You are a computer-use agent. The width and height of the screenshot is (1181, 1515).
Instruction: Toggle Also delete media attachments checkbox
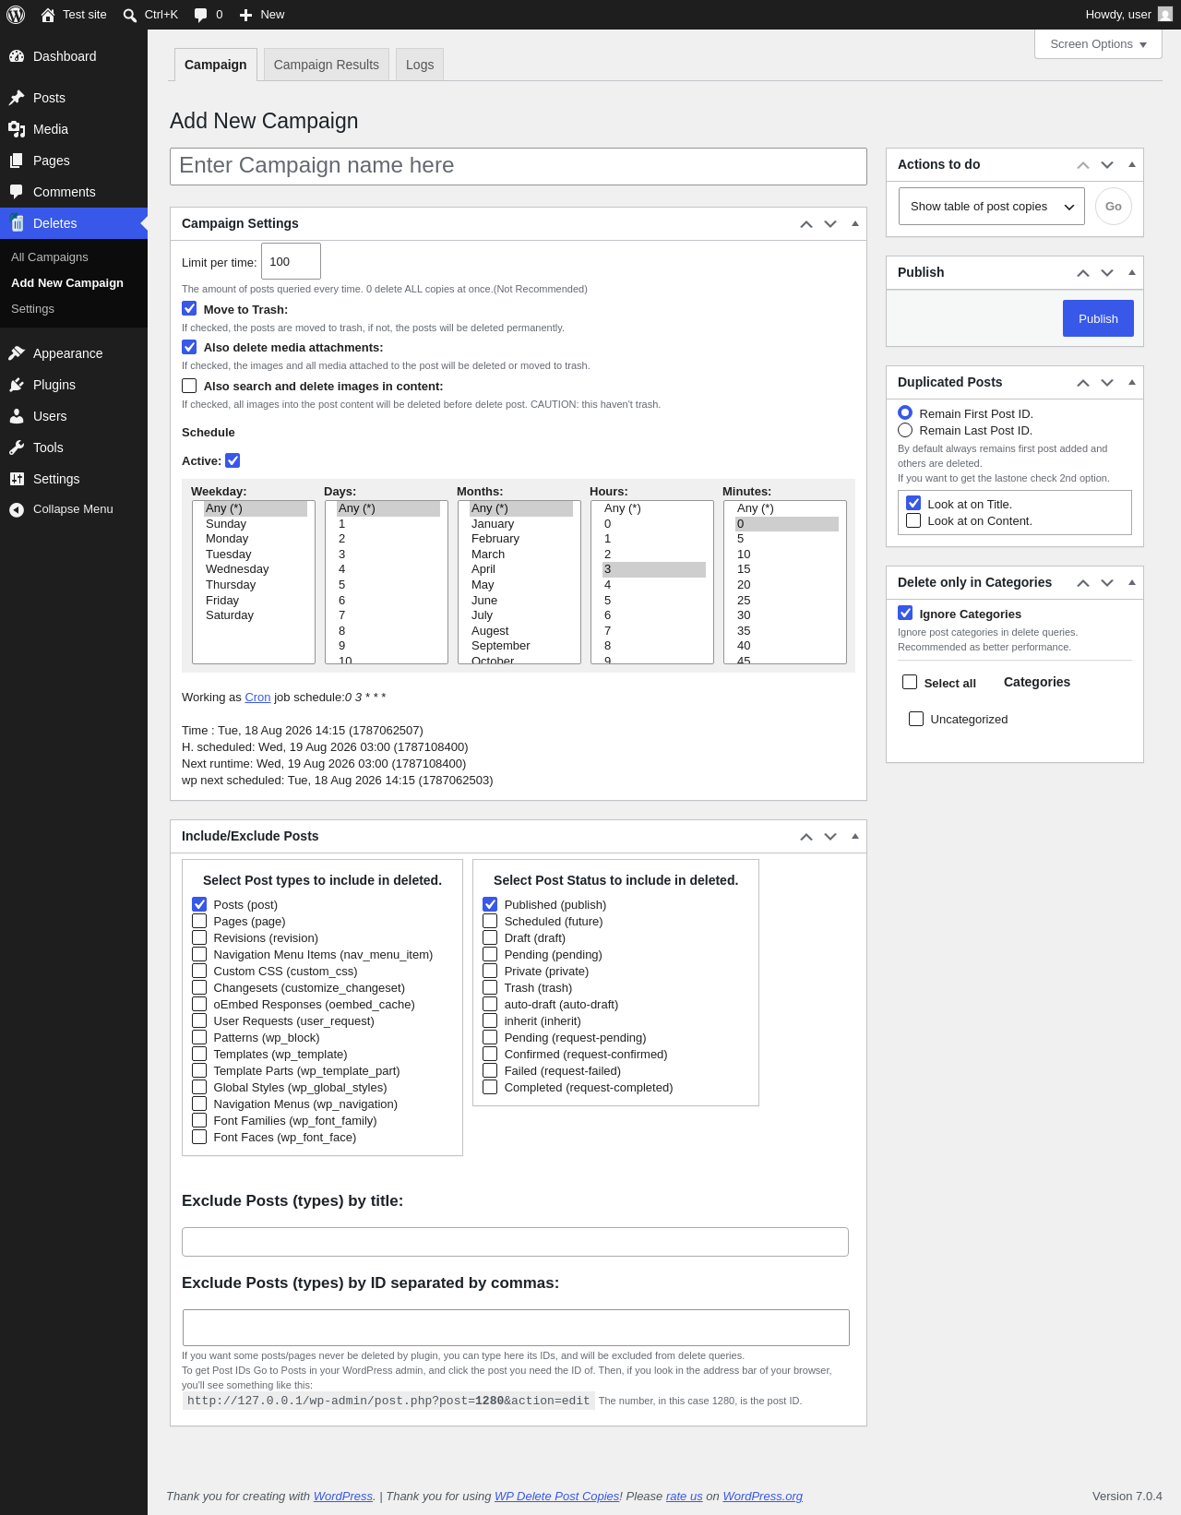pyautogui.click(x=189, y=347)
